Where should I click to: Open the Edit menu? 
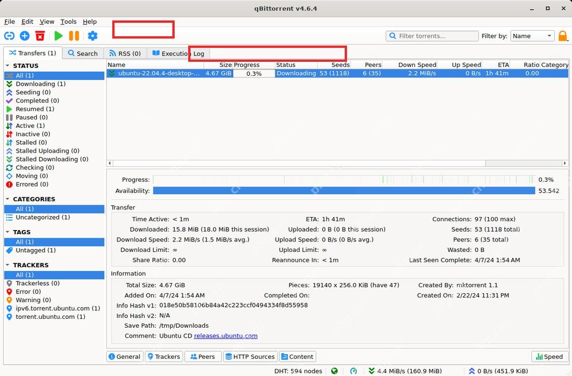(x=27, y=21)
